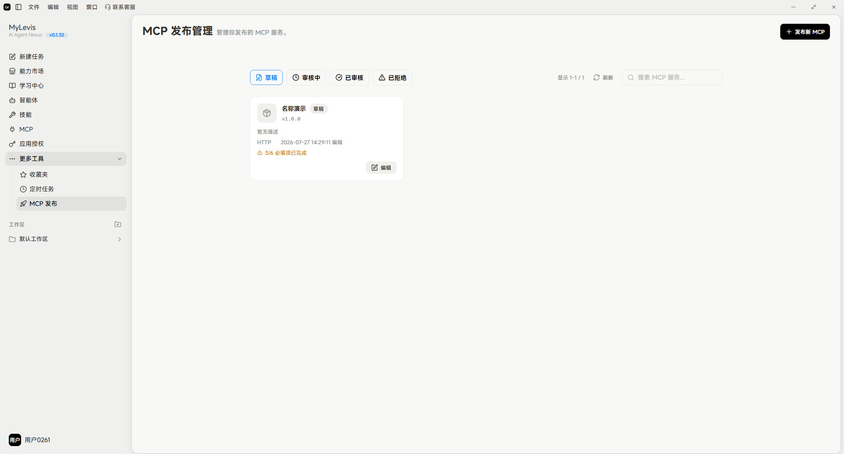The image size is (844, 454).
Task: Restore the window size
Action: (x=814, y=7)
